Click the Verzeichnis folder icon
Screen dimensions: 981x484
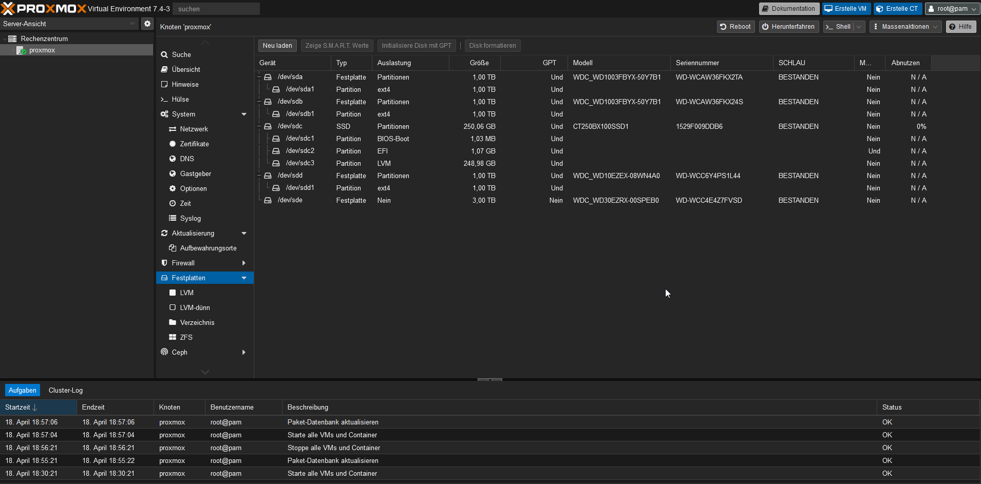coord(173,322)
